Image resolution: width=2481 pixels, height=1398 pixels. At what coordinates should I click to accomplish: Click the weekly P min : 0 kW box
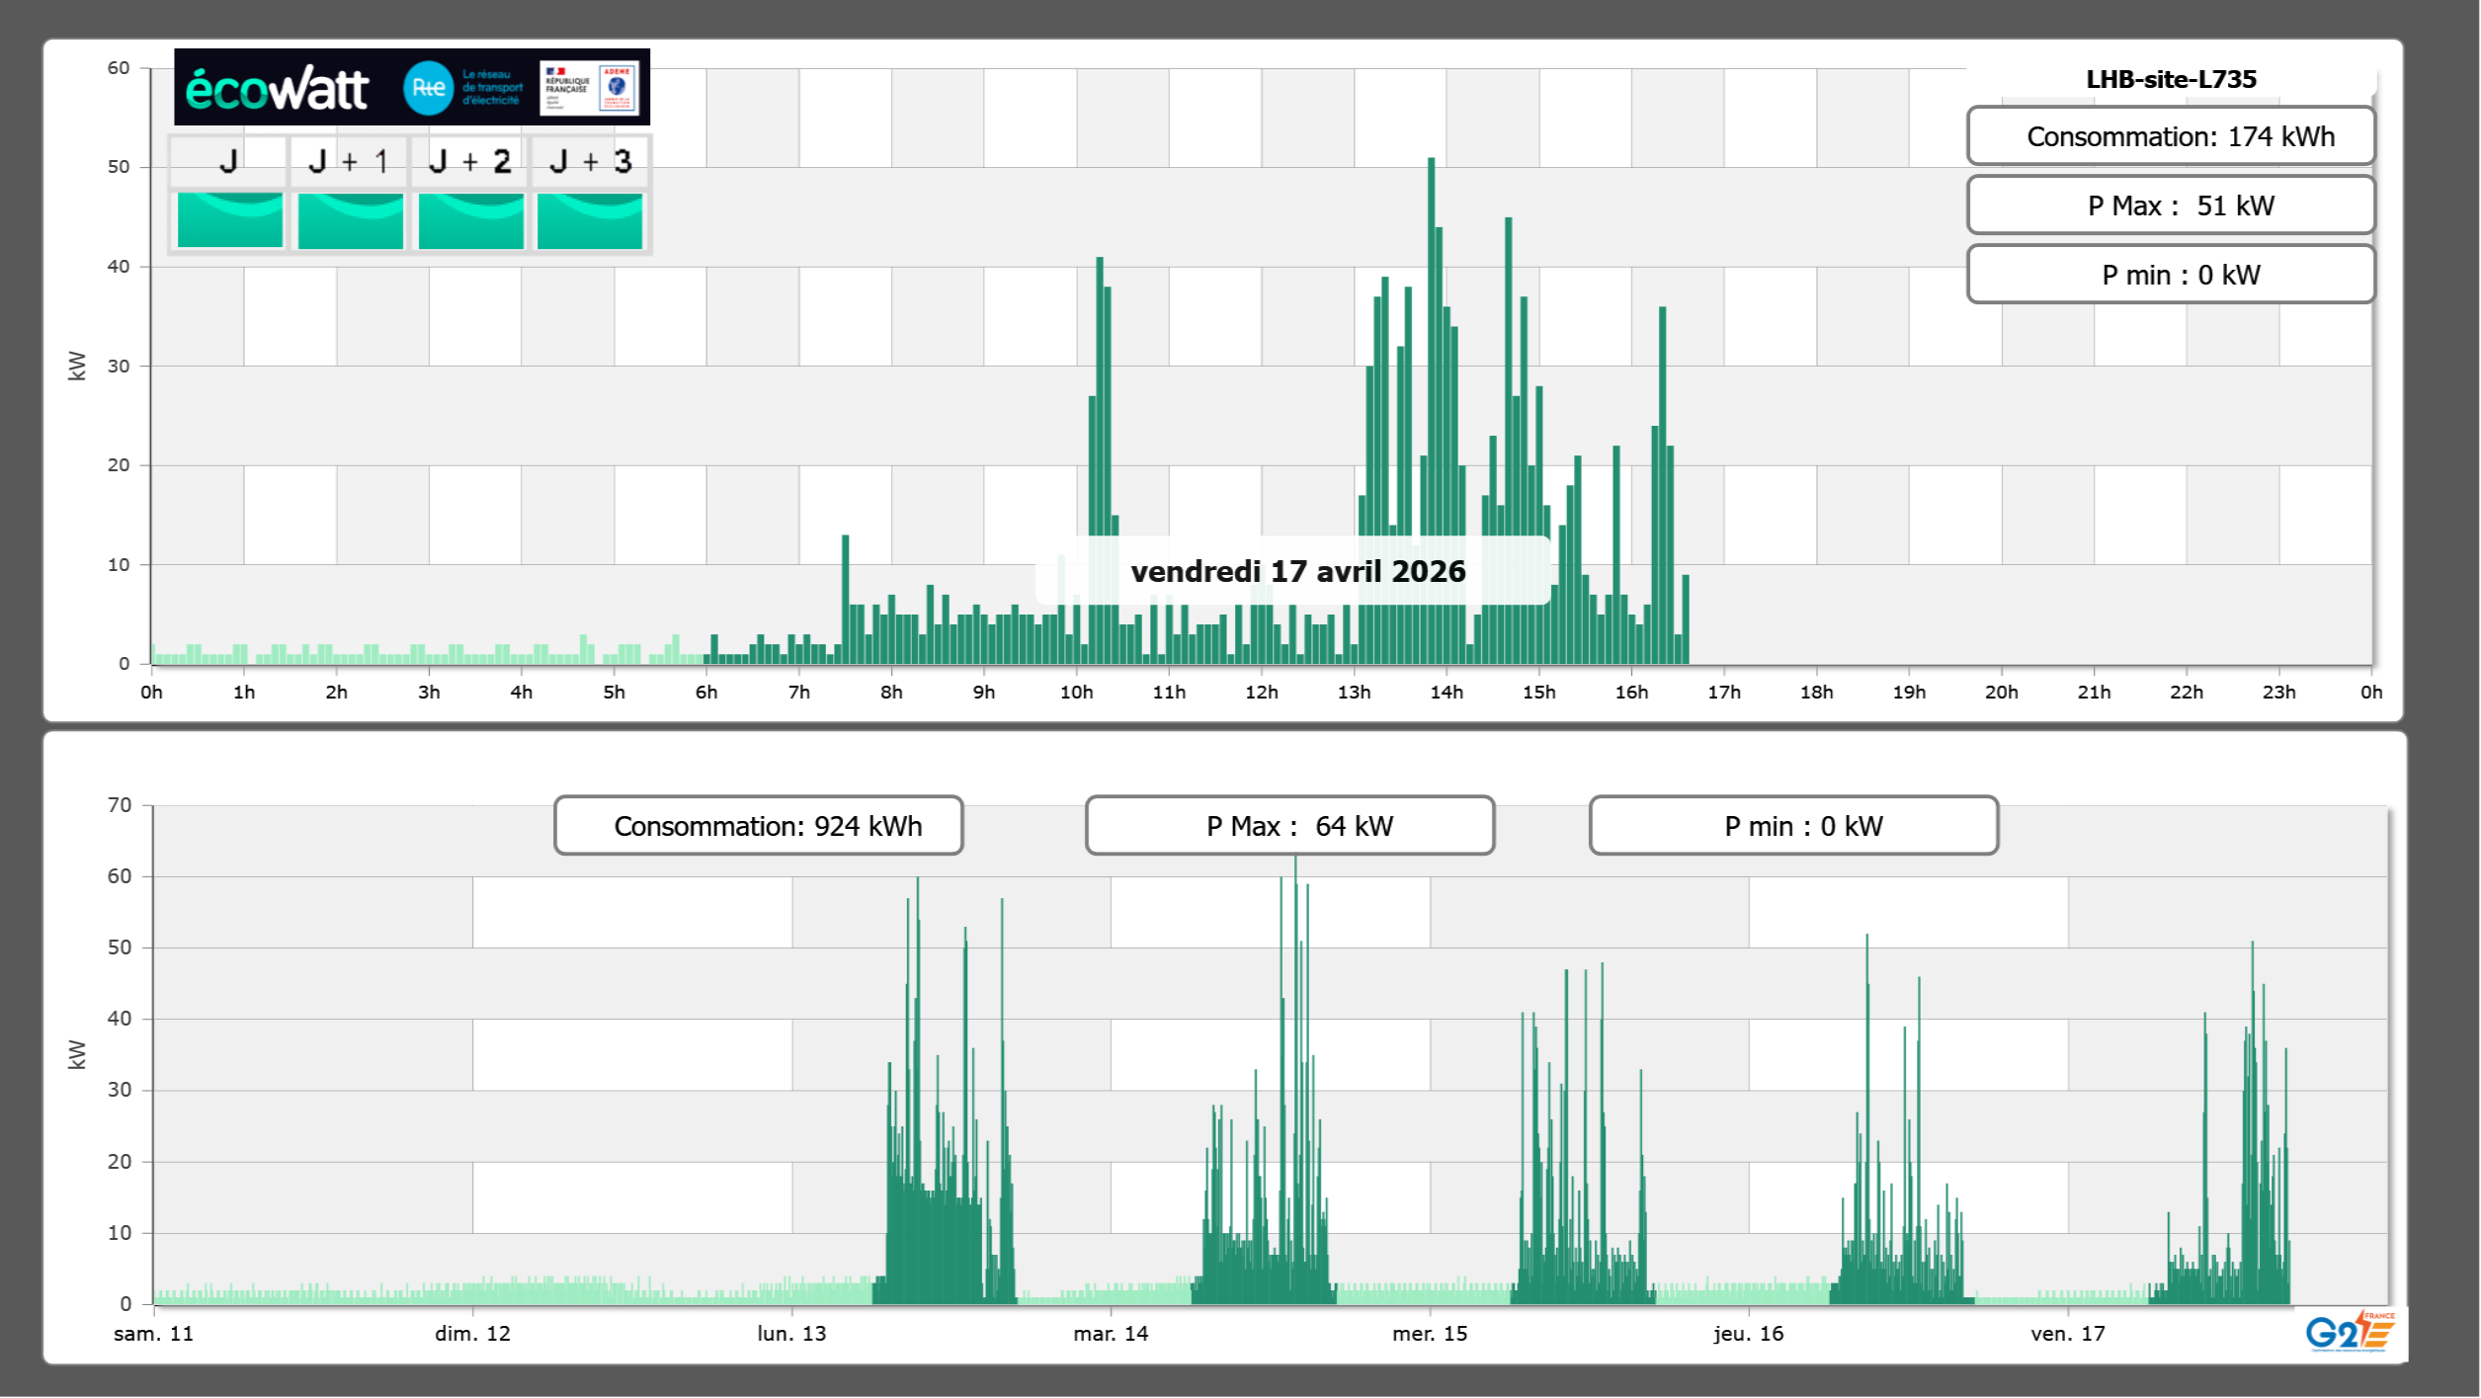tap(1793, 825)
